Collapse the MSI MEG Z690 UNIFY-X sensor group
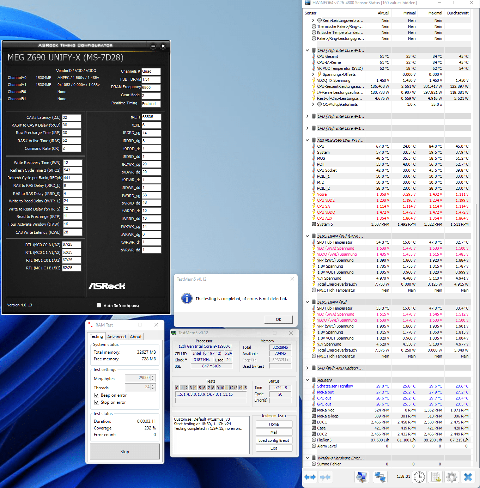 [308, 140]
